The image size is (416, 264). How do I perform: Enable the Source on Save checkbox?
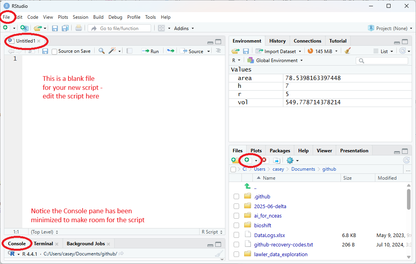54,51
